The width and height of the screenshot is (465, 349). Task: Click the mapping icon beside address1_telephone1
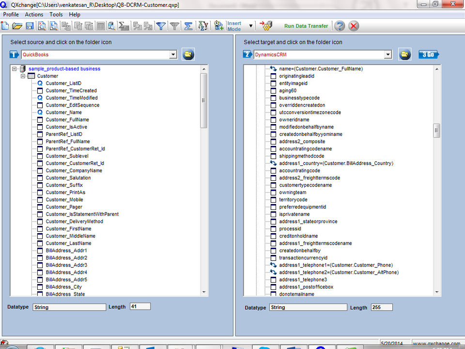273,265
